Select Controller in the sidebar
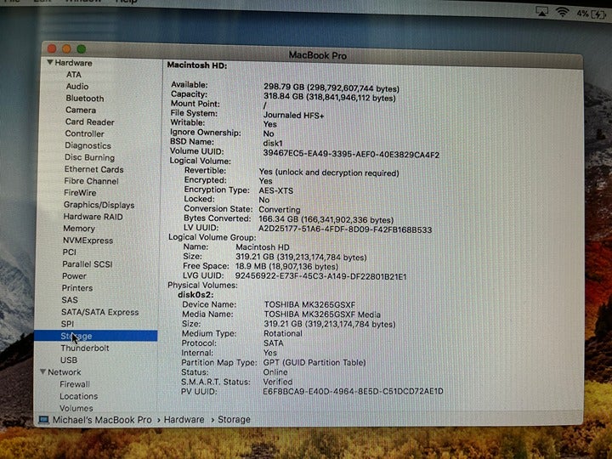 pyautogui.click(x=84, y=134)
